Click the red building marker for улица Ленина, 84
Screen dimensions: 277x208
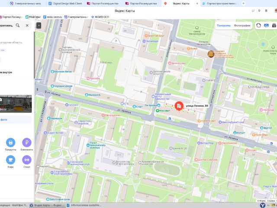click(179, 106)
